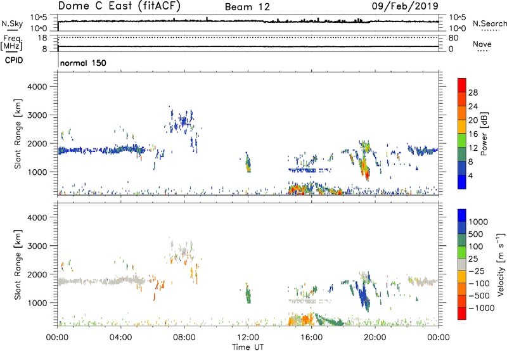
Task: Click the "Nave" legend label
Action: 482,44
